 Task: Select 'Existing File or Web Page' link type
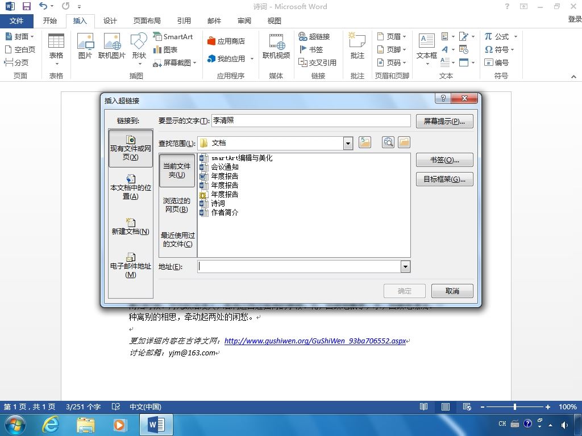point(131,148)
